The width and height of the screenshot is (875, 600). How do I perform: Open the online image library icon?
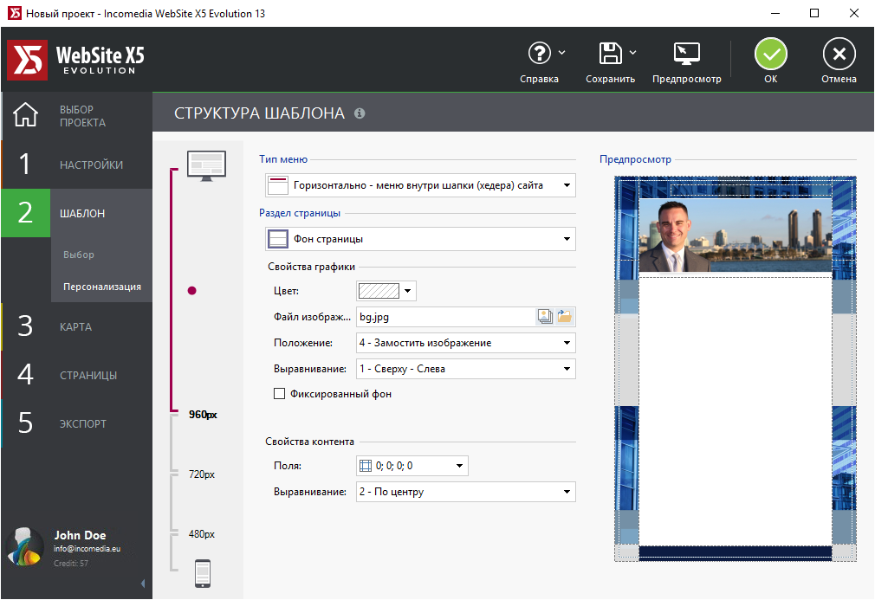[545, 317]
